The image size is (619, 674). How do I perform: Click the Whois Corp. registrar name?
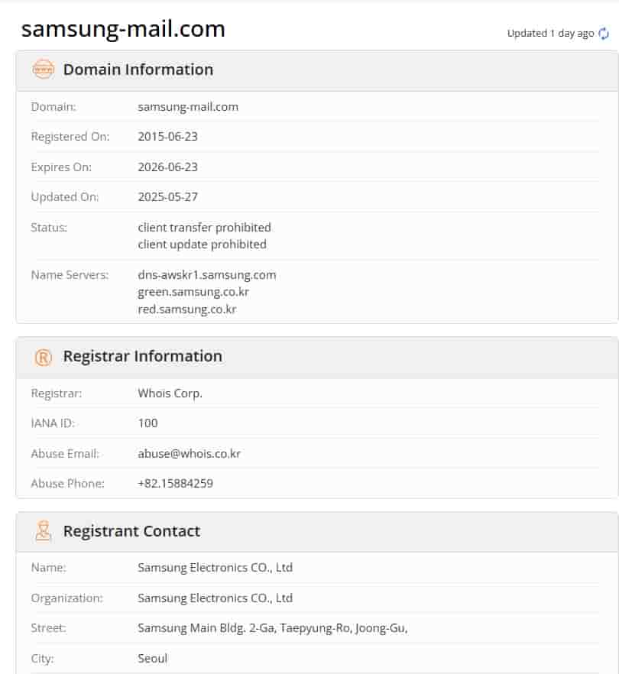click(170, 394)
